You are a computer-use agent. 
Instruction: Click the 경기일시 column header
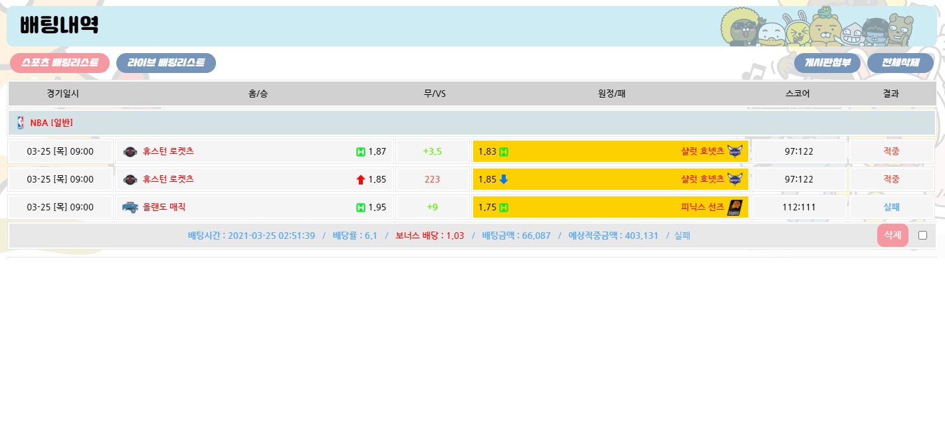click(x=62, y=94)
